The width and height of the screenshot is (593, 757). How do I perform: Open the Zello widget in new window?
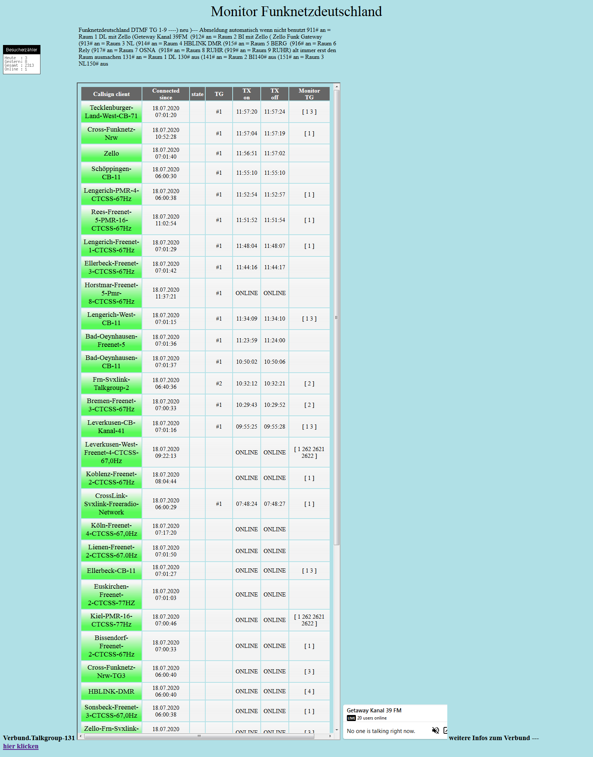coord(445,730)
